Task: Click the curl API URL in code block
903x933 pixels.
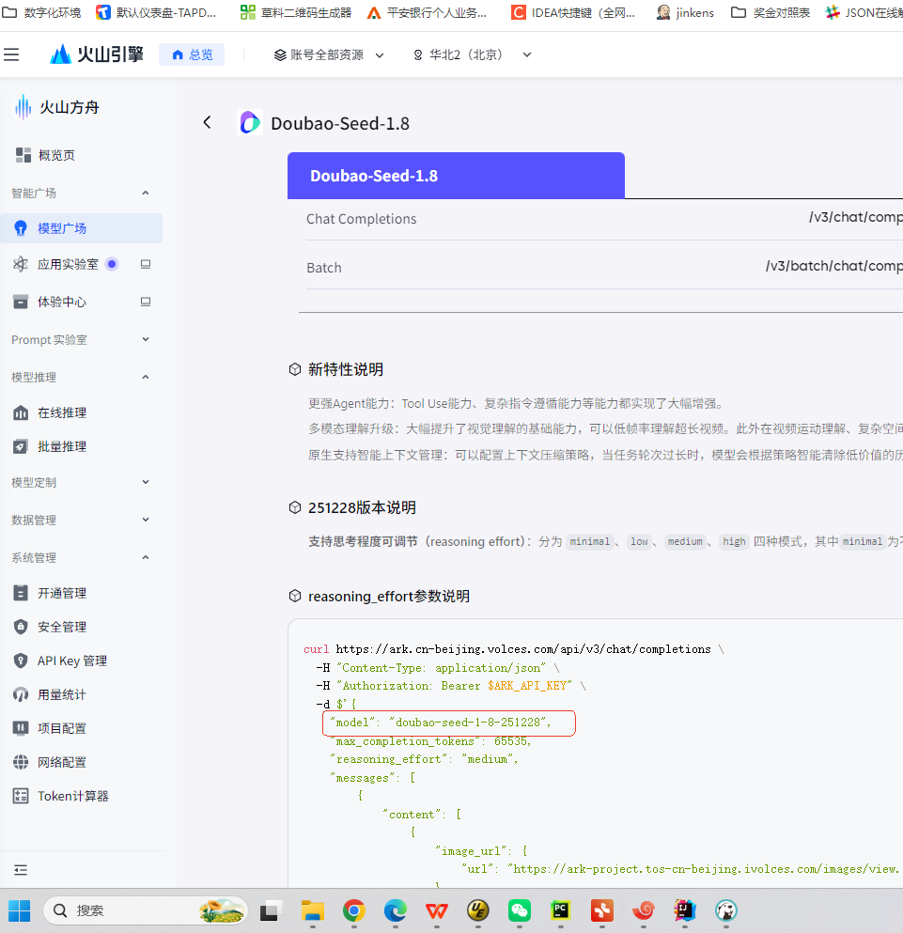Action: click(523, 649)
